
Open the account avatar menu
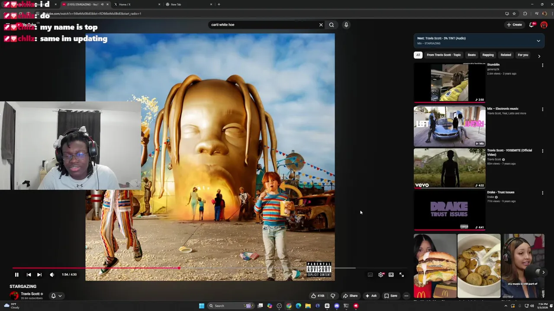[544, 25]
